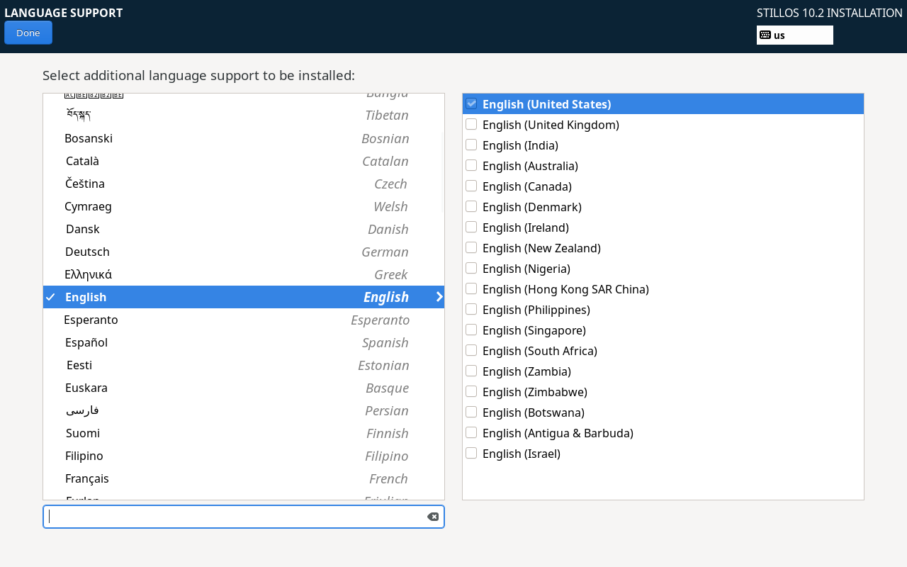Enable English (Antigua & Barbuda) checkbox

point(471,432)
